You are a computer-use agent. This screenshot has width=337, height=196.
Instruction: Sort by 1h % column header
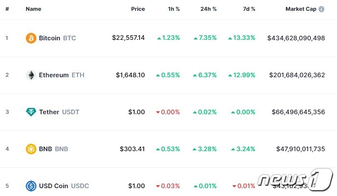(174, 9)
